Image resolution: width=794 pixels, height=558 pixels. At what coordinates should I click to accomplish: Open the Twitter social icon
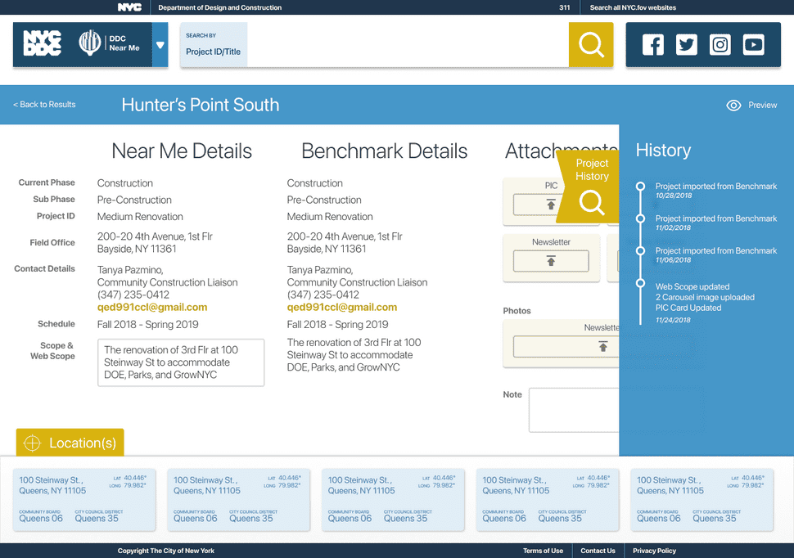pyautogui.click(x=686, y=44)
